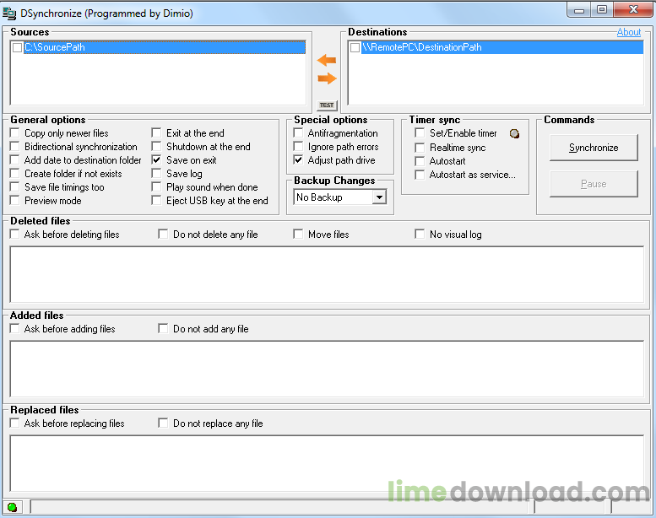This screenshot has width=656, height=518.
Task: Toggle Play sound when done
Action: pos(156,187)
